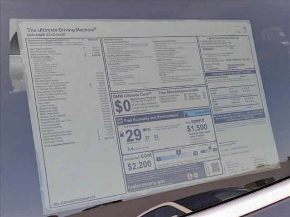The image size is (290, 217).
Task: Click the 'Manufacturer's Suggested Retail Price' line
Action: pos(48,40)
